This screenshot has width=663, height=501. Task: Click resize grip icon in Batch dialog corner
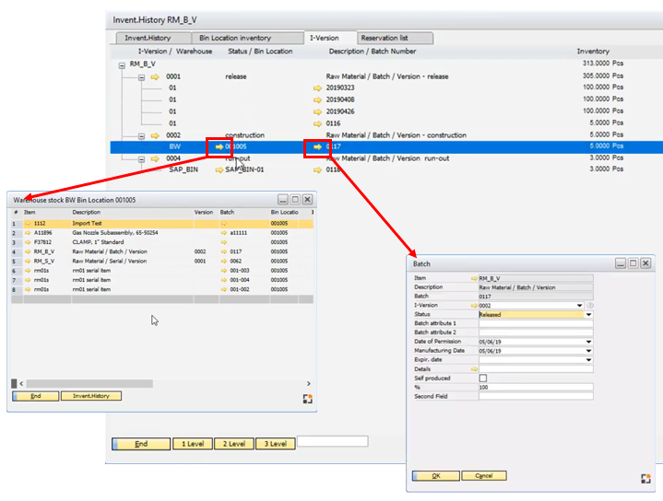[x=645, y=478]
